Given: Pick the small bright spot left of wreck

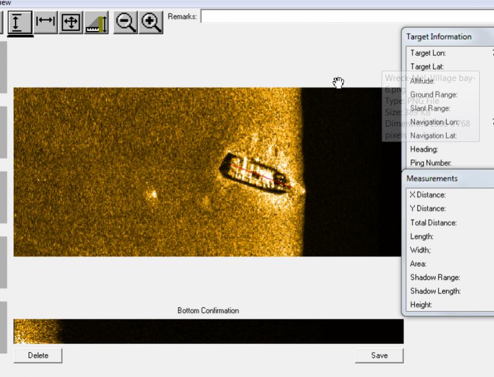Looking at the screenshot, I should click(x=152, y=195).
